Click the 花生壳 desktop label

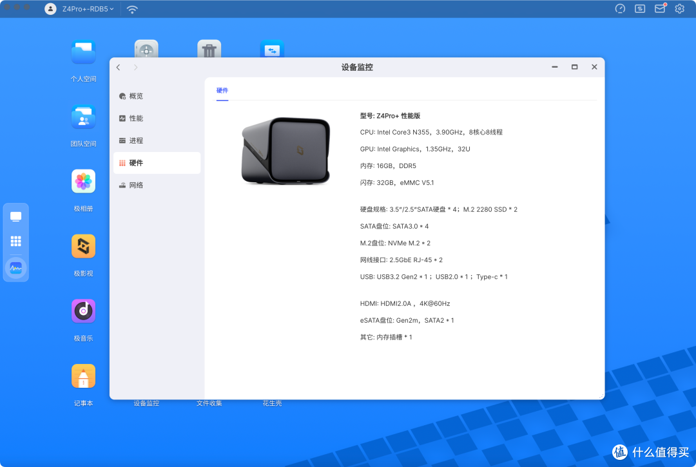click(272, 403)
